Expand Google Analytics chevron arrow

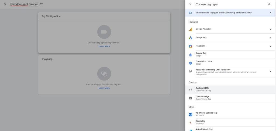tap(270, 29)
